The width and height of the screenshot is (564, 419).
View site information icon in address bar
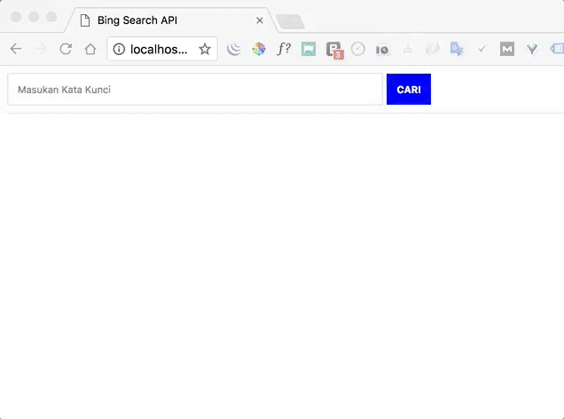pyautogui.click(x=119, y=49)
